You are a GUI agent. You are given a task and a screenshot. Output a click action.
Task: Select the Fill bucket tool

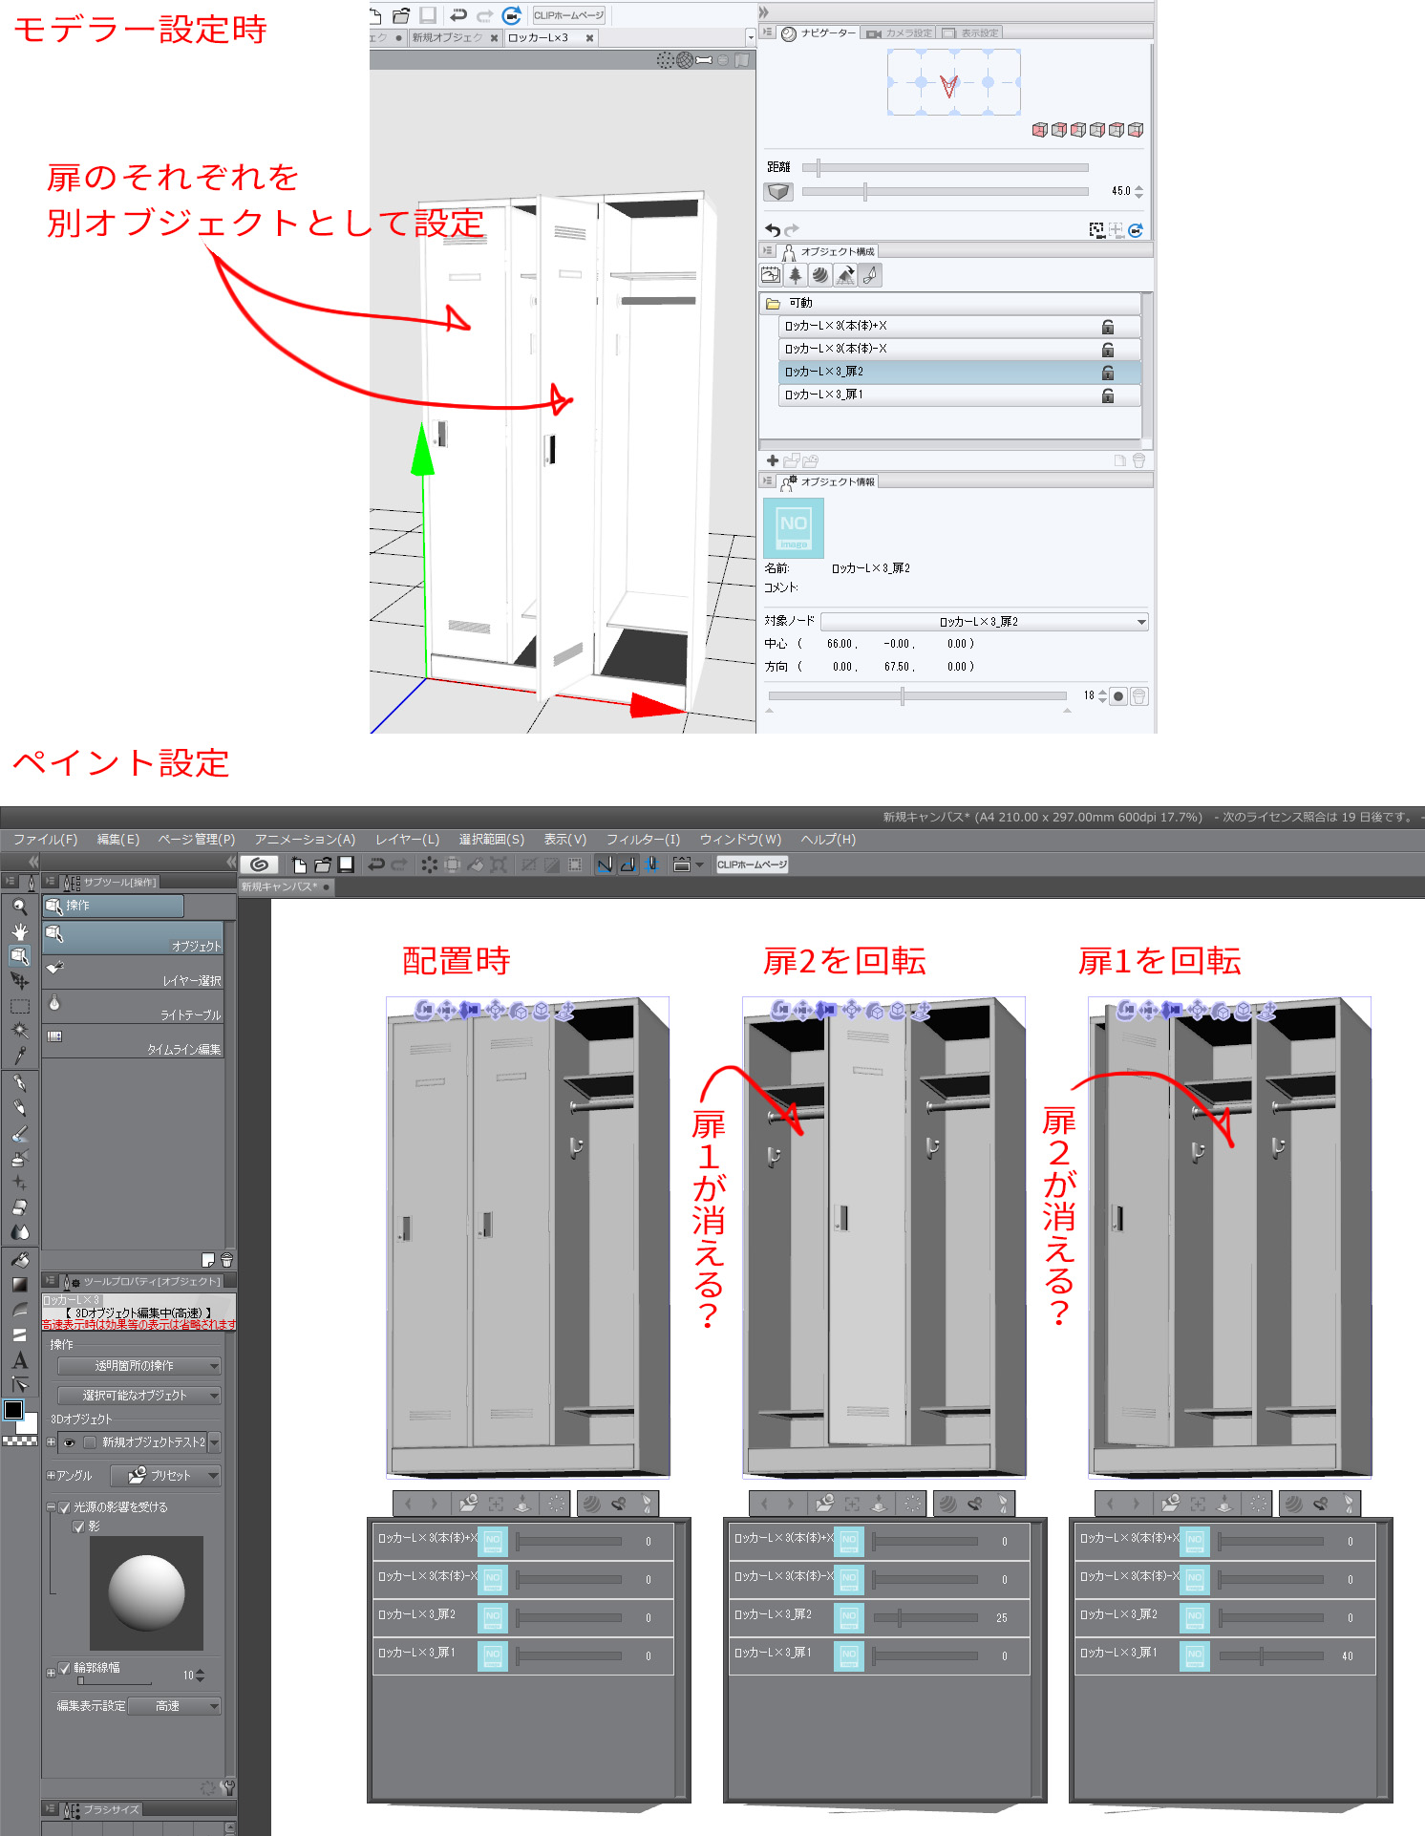19,1260
